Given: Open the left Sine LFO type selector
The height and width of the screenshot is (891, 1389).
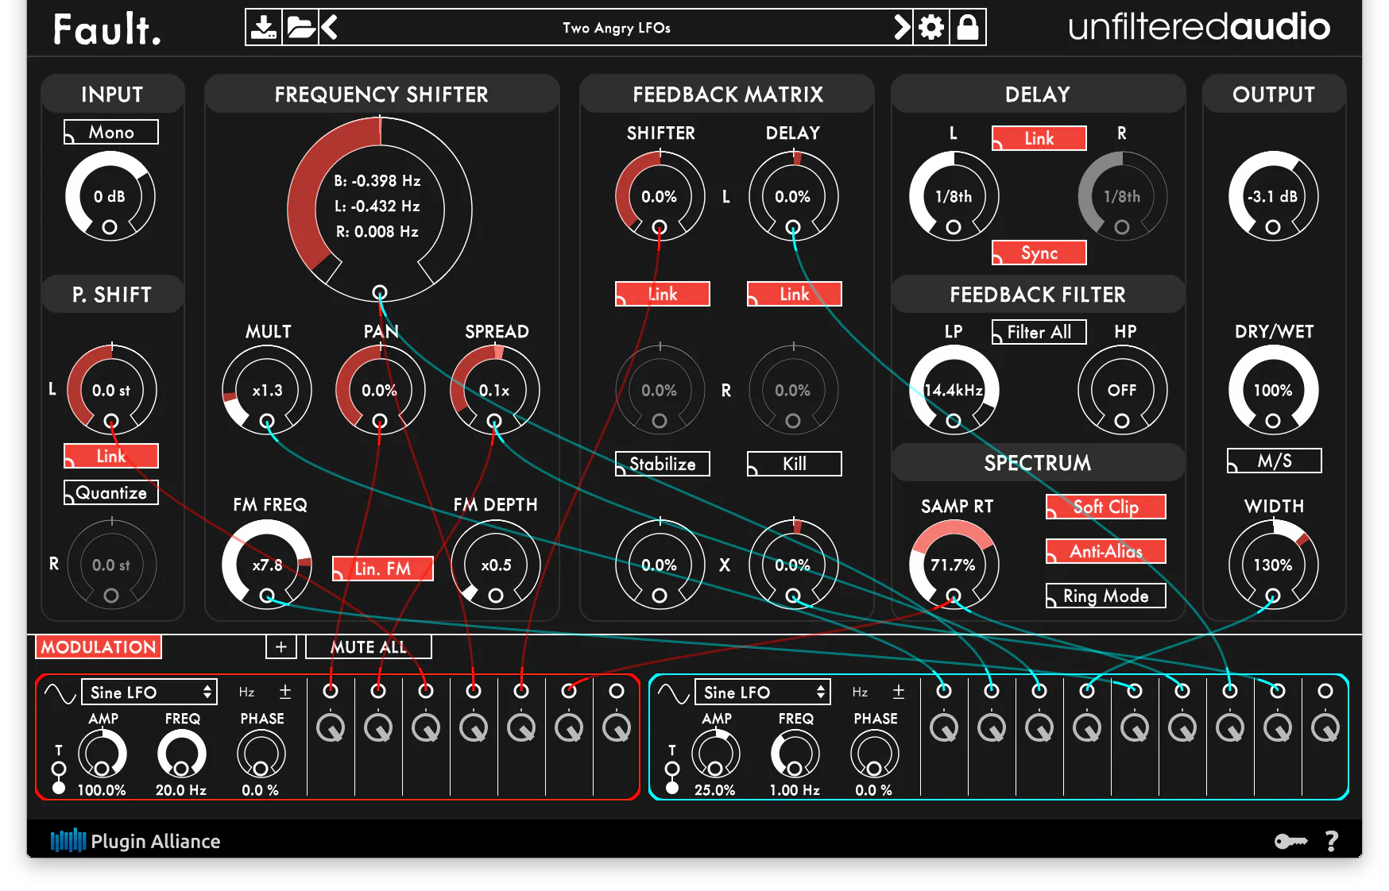Looking at the screenshot, I should pyautogui.click(x=149, y=692).
